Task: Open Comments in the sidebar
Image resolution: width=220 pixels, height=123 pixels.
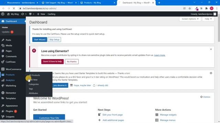Action: point(11,56)
